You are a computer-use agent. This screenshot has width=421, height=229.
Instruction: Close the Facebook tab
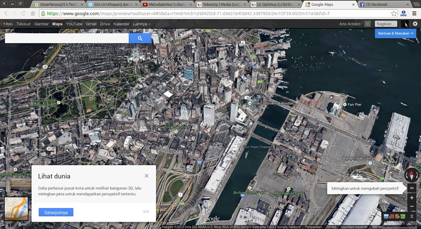[407, 4]
